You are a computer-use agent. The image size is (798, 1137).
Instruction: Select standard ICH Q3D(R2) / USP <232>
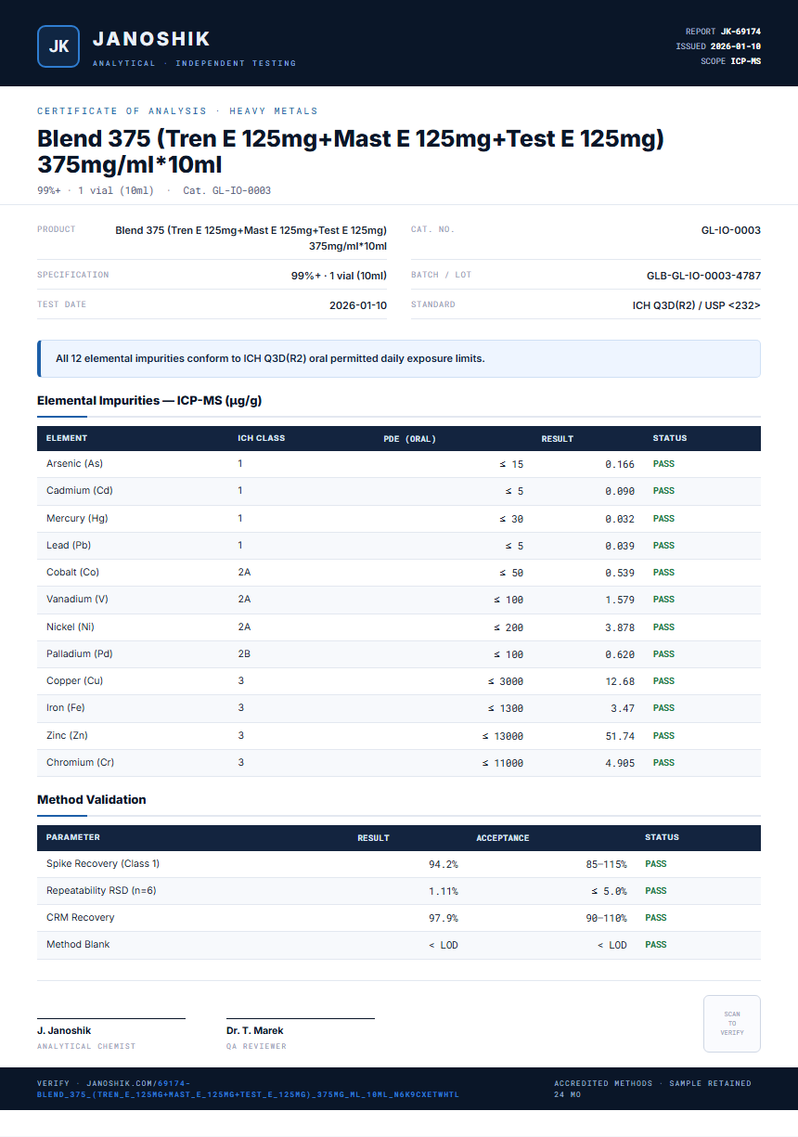(697, 304)
